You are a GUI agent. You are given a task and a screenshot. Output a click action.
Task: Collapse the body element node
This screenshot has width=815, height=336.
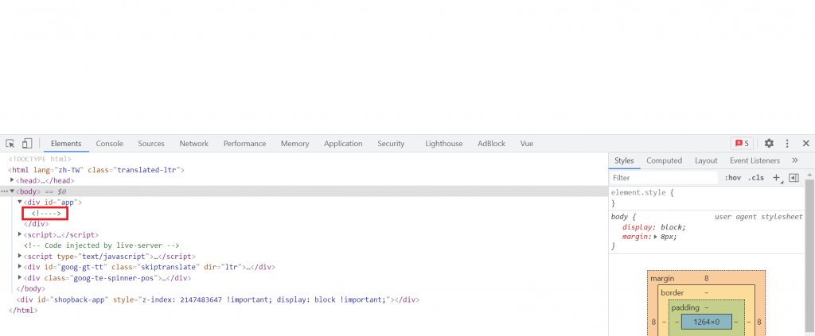coord(12,191)
